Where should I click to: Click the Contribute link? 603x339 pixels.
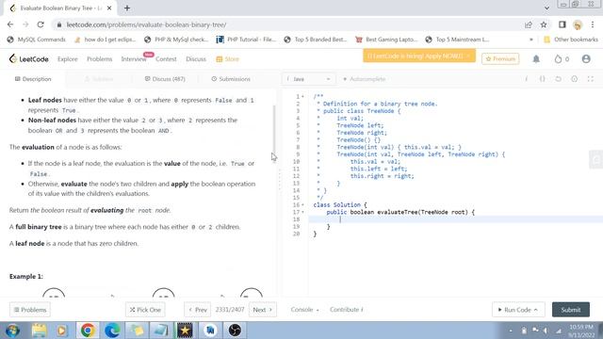click(346, 310)
